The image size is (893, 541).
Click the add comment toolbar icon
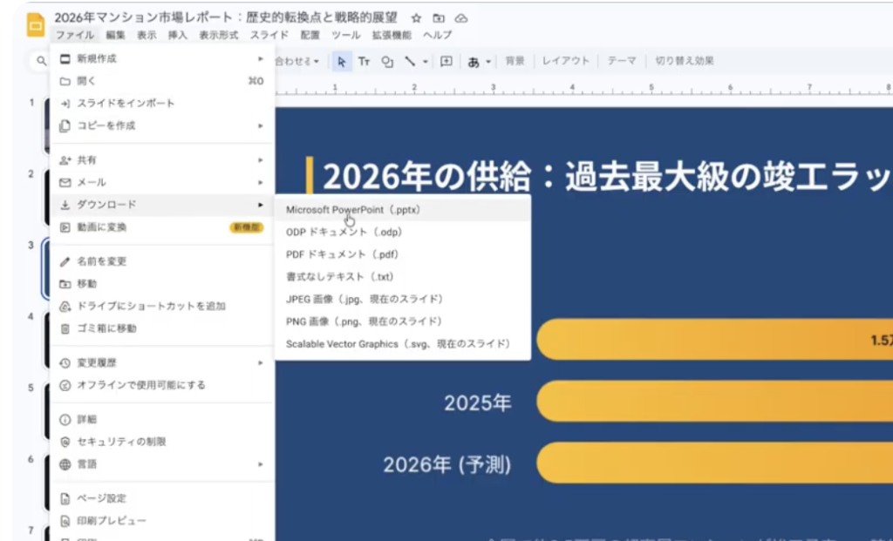[446, 61]
